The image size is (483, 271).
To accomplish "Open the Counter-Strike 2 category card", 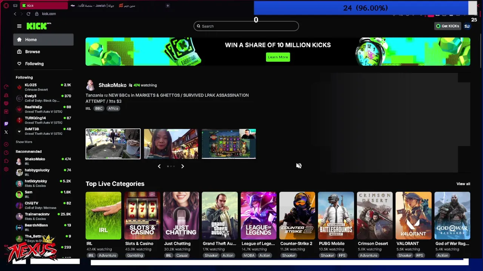I will tap(297, 216).
